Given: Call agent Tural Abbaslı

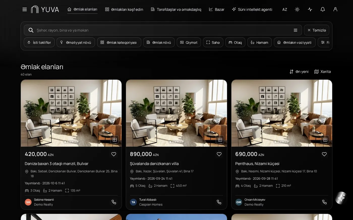Looking at the screenshot, I should [219, 202].
